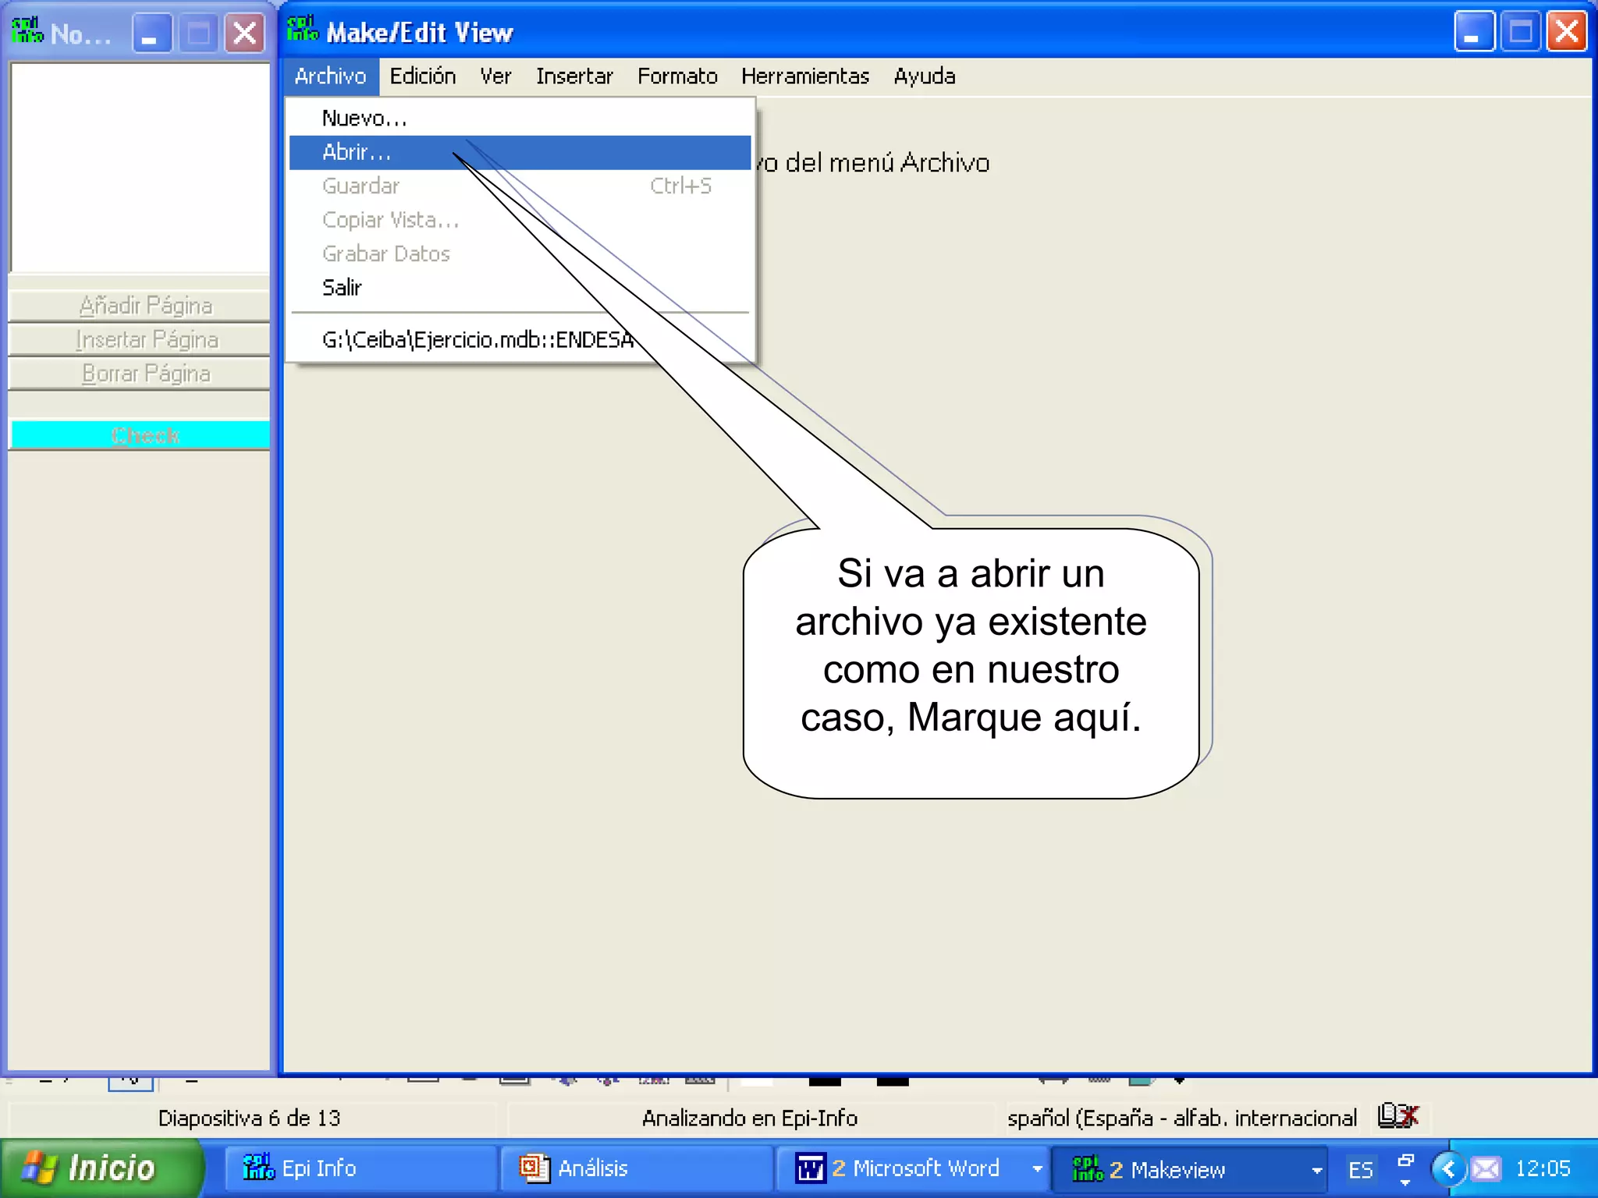Open the Ver menu
This screenshot has height=1198, width=1598.
495,76
